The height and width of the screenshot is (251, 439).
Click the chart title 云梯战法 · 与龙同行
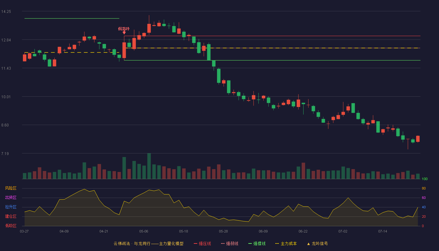pos(132,243)
